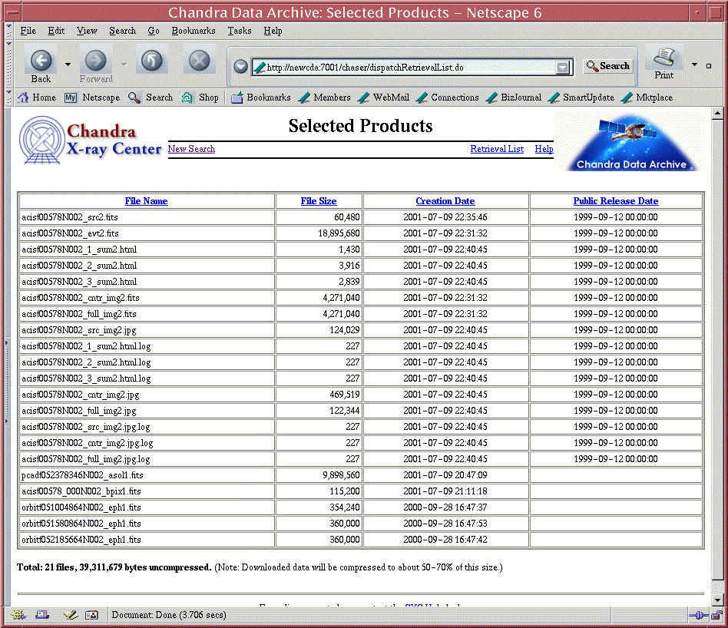The height and width of the screenshot is (628, 728).
Task: Open the Retrieval List link
Action: pyautogui.click(x=497, y=149)
